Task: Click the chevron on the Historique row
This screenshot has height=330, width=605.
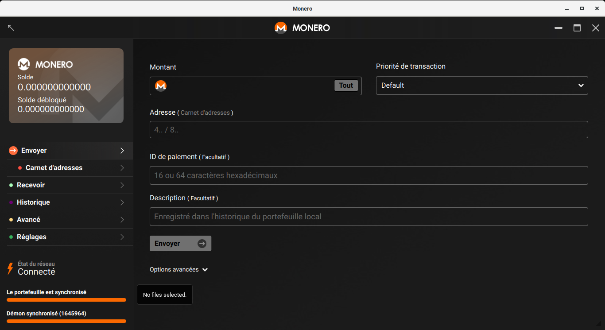Action: [x=122, y=202]
